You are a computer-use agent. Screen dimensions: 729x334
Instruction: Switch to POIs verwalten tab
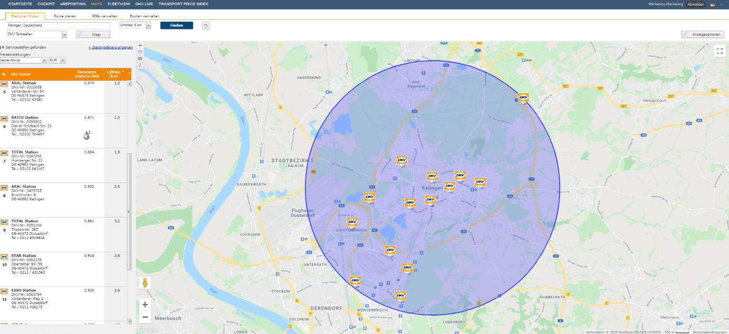click(105, 16)
